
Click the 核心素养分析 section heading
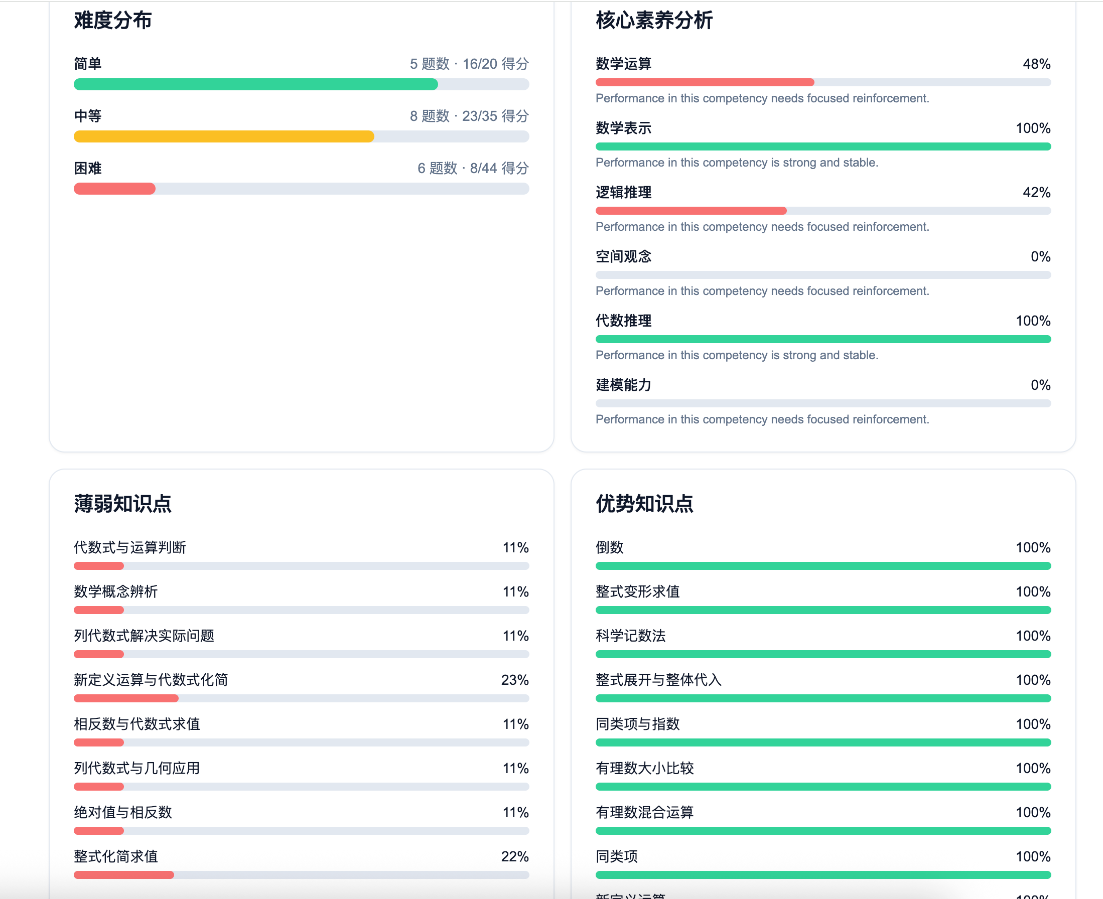(x=654, y=20)
